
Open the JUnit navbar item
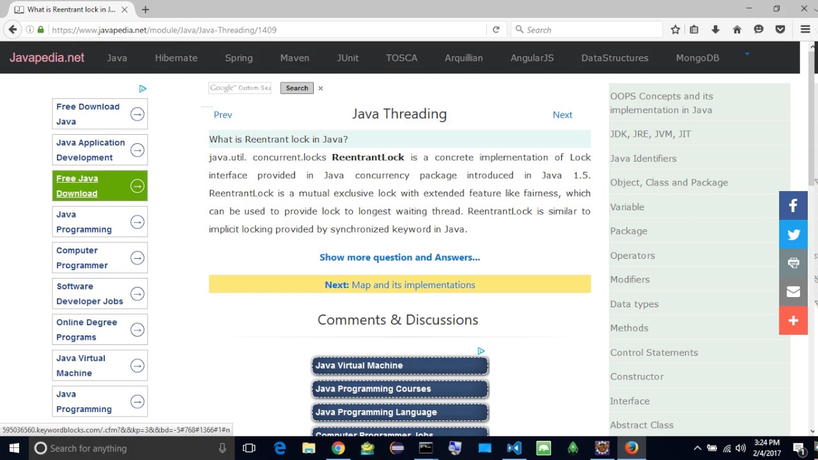348,57
